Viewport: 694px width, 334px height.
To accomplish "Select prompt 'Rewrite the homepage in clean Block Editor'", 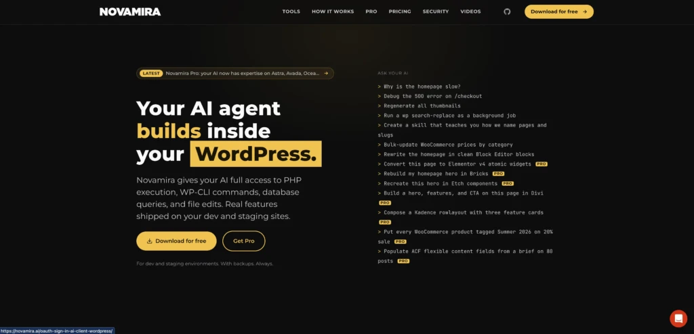I will coord(456,155).
